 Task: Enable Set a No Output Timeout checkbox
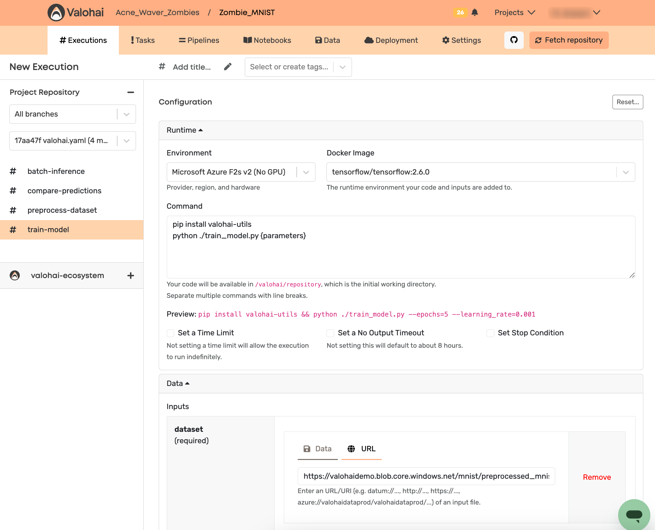[331, 333]
